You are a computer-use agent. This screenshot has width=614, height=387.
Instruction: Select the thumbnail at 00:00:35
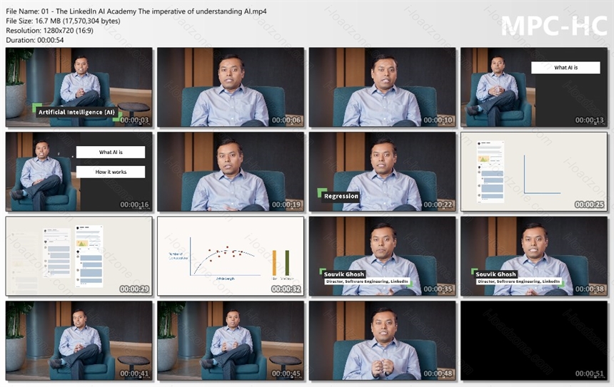(x=382, y=256)
